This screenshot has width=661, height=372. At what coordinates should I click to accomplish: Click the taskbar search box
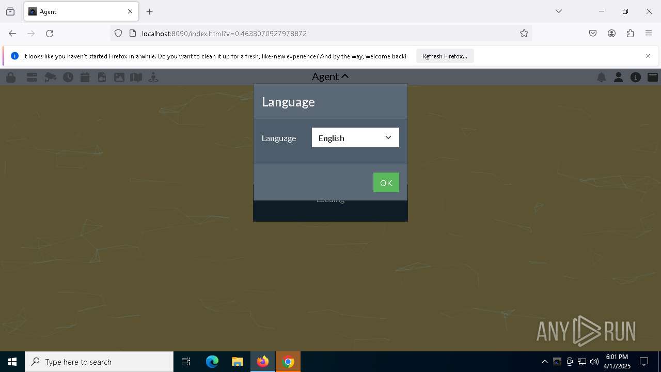click(99, 362)
